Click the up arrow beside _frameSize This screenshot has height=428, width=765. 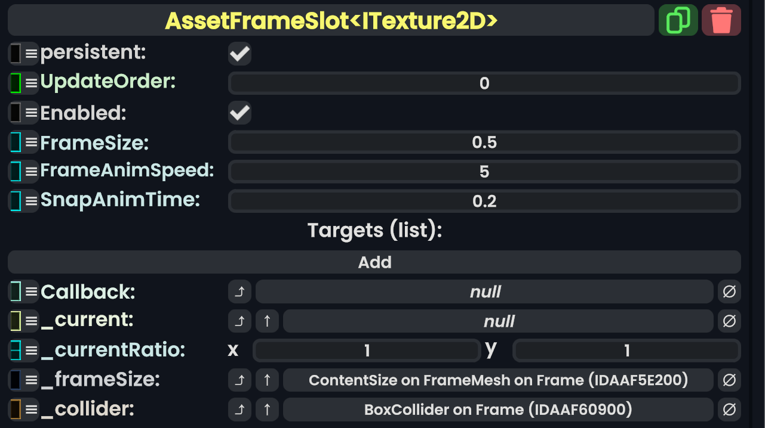[267, 380]
